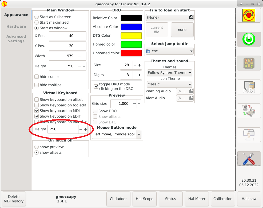
Task: Click the Emergency Stop icon button
Action: 249,15
